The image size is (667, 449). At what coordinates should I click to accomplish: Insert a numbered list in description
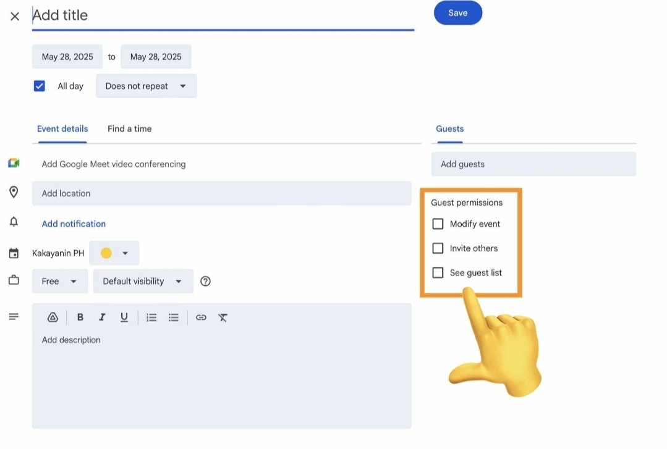151,317
